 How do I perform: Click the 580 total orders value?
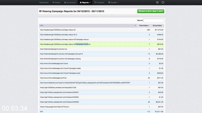click(148, 30)
